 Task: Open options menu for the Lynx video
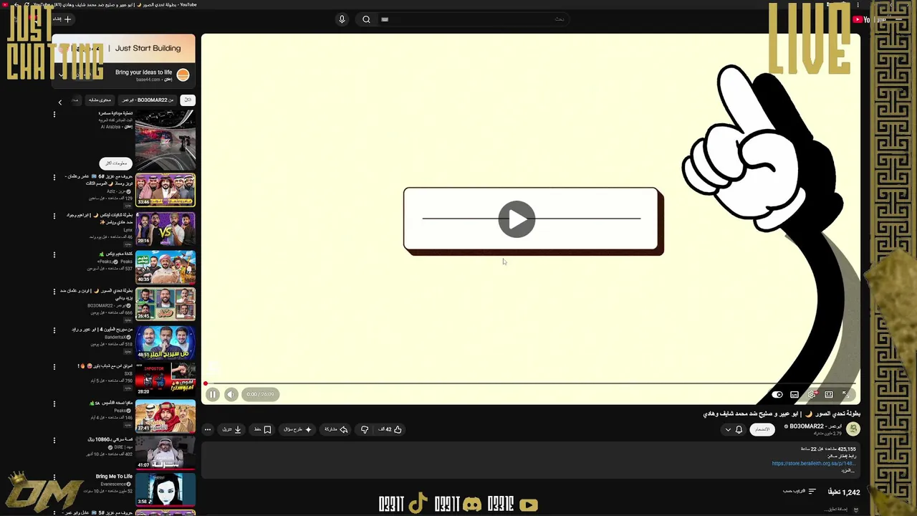[54, 216]
